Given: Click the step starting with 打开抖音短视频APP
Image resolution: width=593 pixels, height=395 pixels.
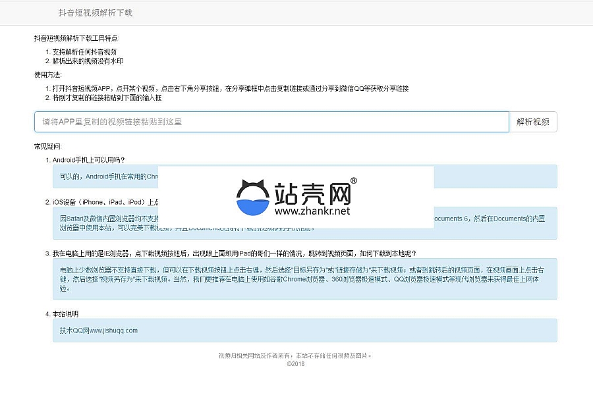Looking at the screenshot, I should click(x=231, y=88).
